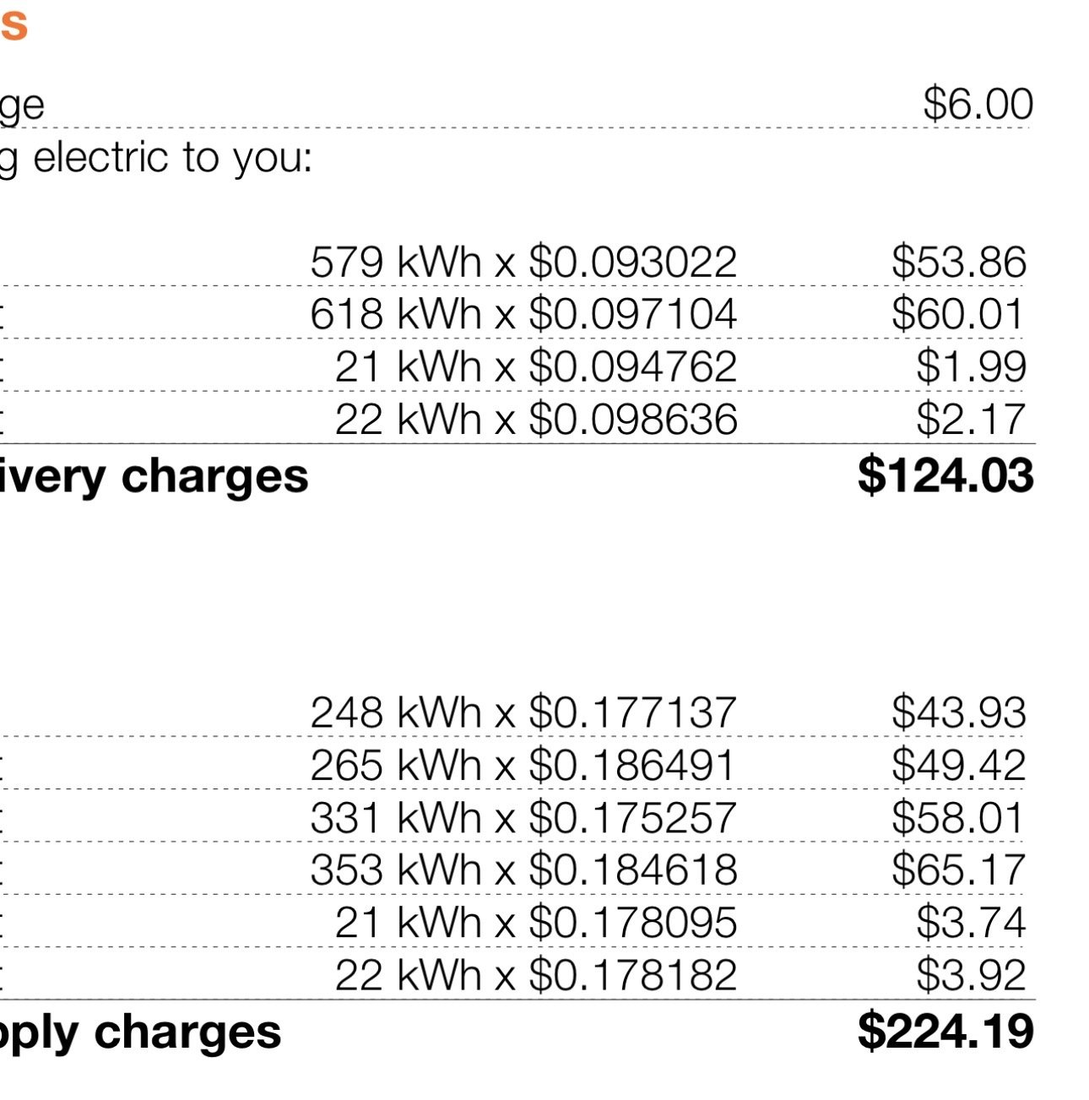Screen dimensions: 1089x1100
Task: Click the 22 kWh x $0.178182 line
Action: [536, 975]
